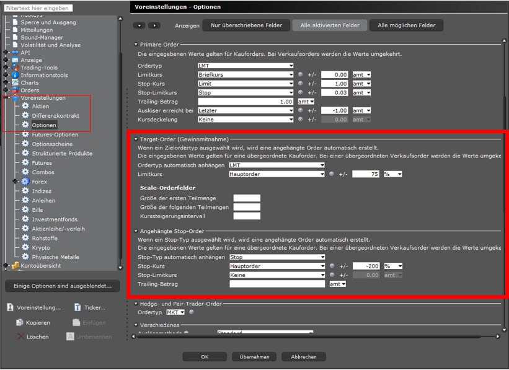The width and height of the screenshot is (509, 370).
Task: Select the Nur überschriebene Felder tab
Action: coord(246,25)
